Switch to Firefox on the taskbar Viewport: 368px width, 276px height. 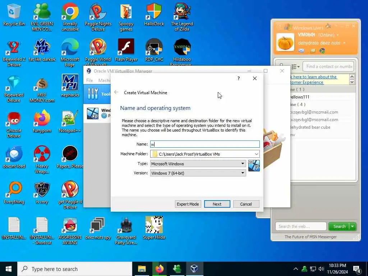tap(159, 269)
